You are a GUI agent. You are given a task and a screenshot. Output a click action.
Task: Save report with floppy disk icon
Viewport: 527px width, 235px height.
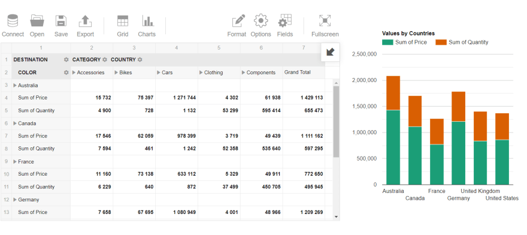(61, 21)
